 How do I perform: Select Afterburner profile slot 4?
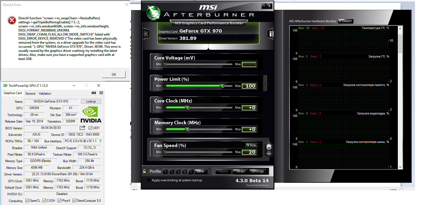click(x=184, y=171)
